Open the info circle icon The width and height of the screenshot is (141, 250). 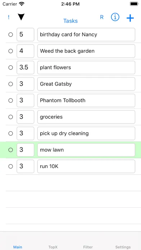point(115,17)
